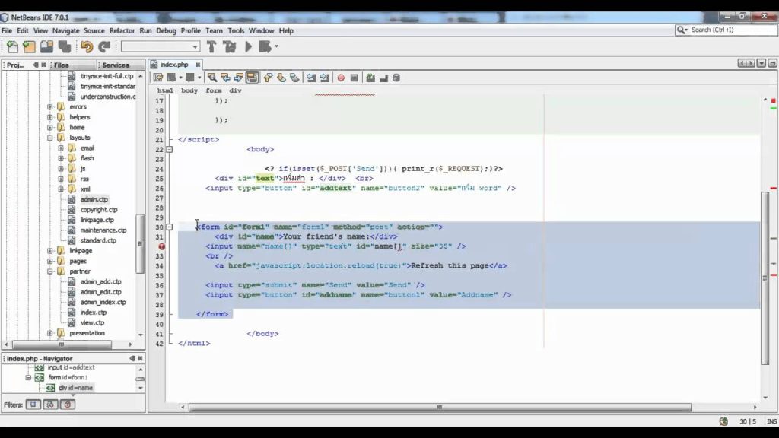Collapse the code fold at line 30
The image size is (779, 438).
pos(170,227)
